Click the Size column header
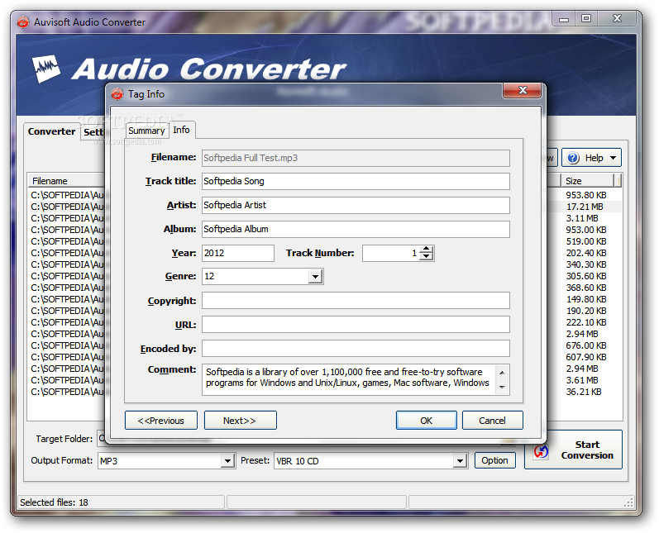 click(x=587, y=181)
